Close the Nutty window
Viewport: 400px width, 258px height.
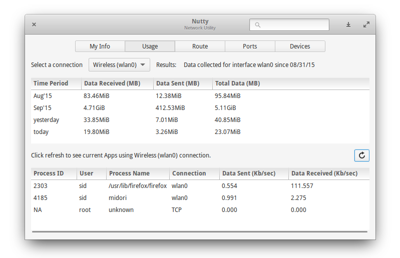[x=34, y=24]
